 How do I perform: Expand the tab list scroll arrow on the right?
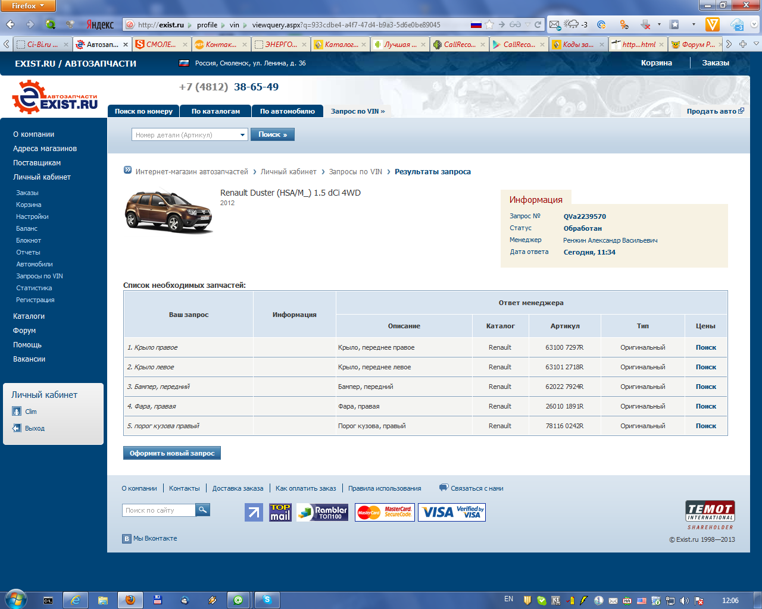pos(729,44)
